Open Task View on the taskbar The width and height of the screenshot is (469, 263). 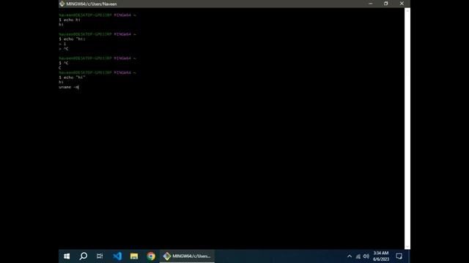pos(100,256)
